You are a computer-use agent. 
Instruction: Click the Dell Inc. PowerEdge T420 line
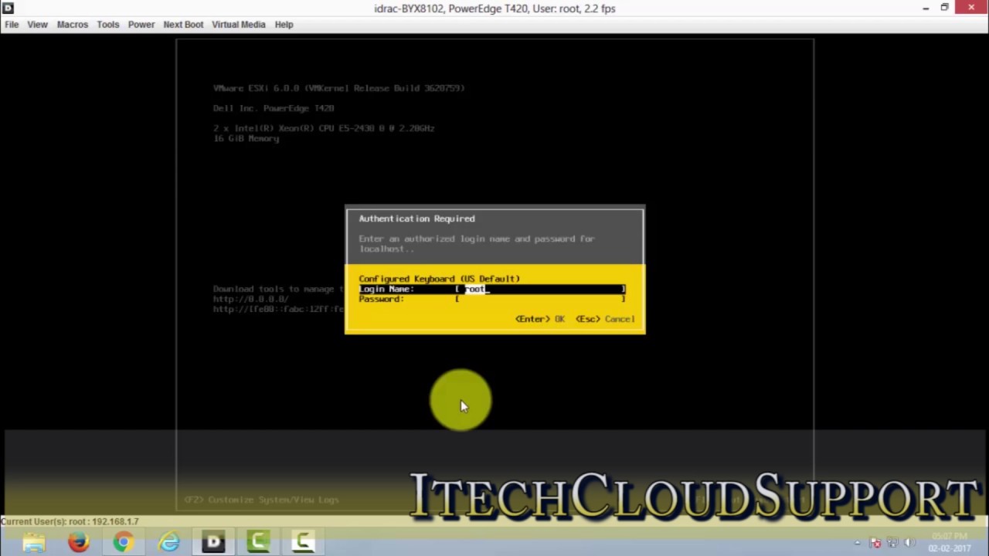[274, 108]
